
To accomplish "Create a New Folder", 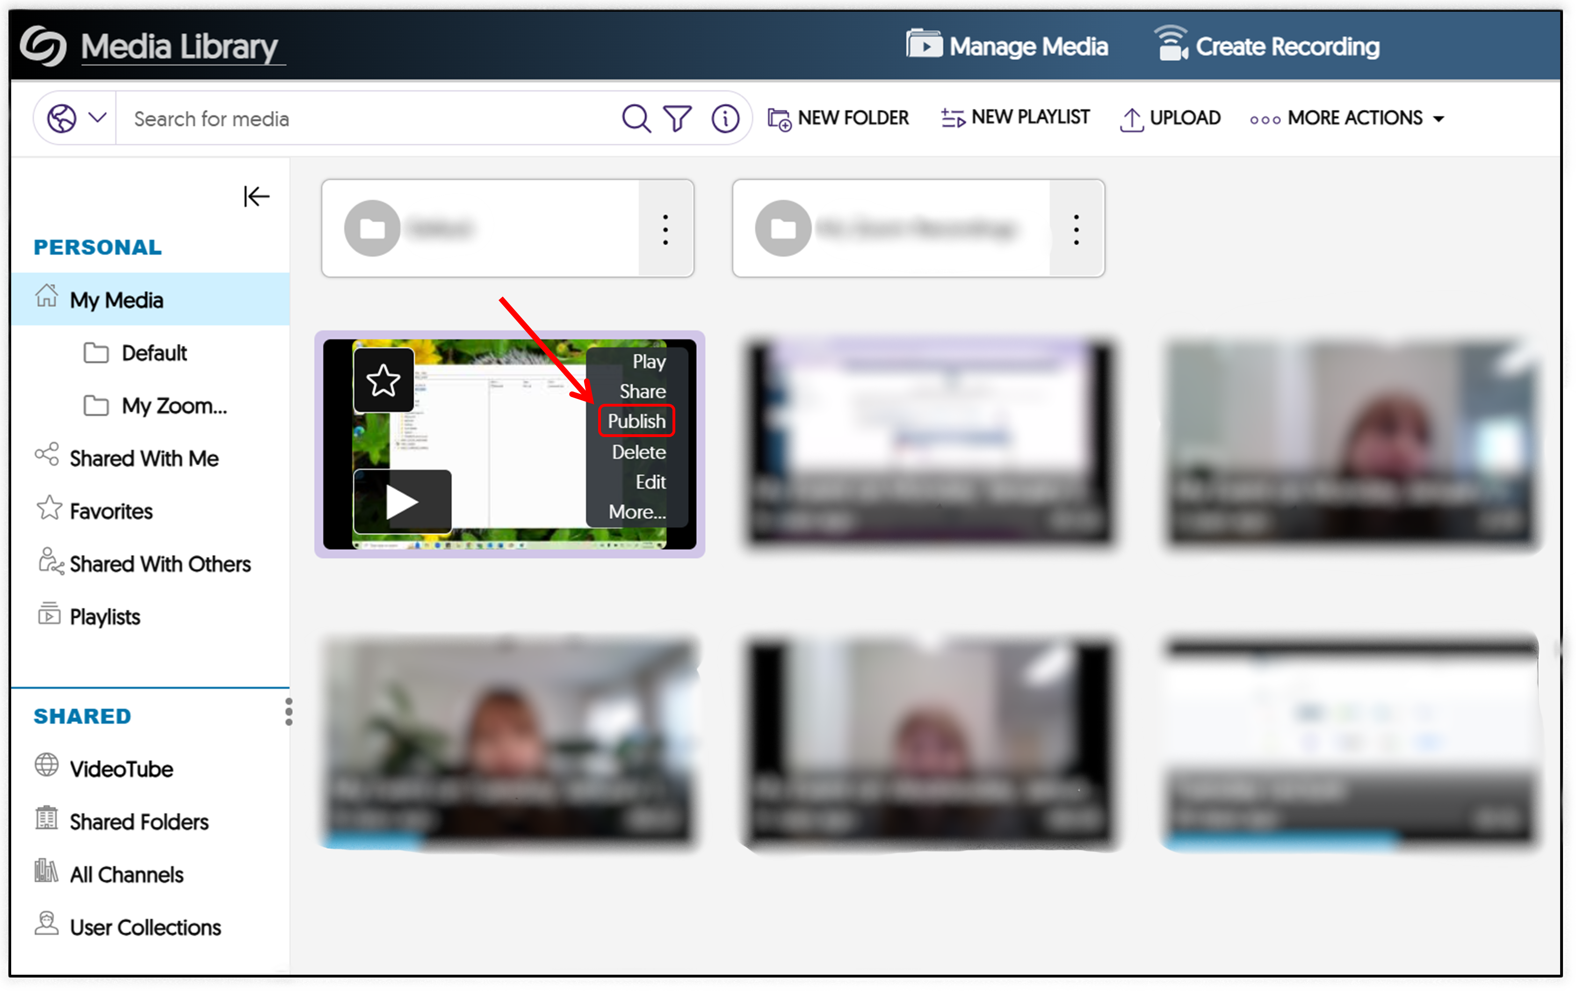I will tap(839, 118).
